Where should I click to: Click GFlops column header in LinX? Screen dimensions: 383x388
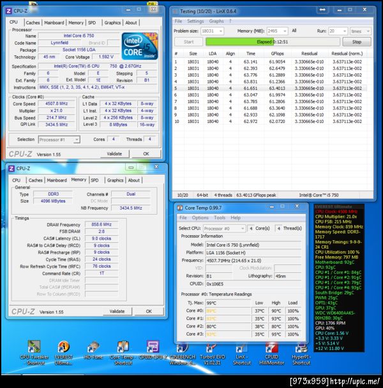click(277, 54)
